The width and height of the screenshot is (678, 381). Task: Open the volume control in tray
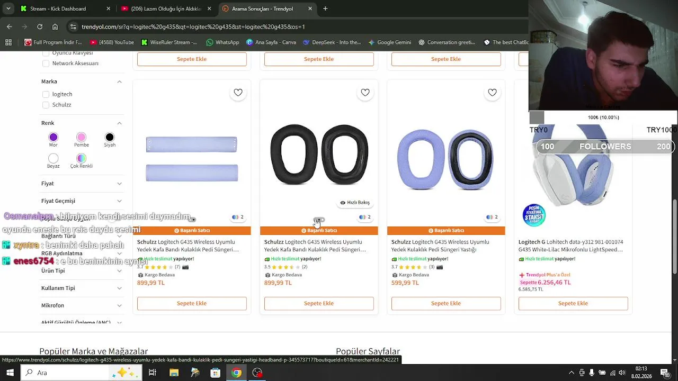622,373
